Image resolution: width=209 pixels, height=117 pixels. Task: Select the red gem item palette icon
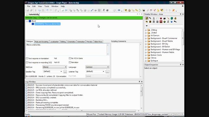coord(161,18)
